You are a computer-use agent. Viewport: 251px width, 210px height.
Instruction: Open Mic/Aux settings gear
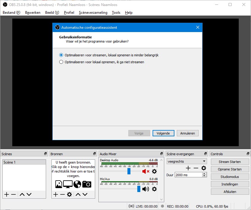coord(154,189)
